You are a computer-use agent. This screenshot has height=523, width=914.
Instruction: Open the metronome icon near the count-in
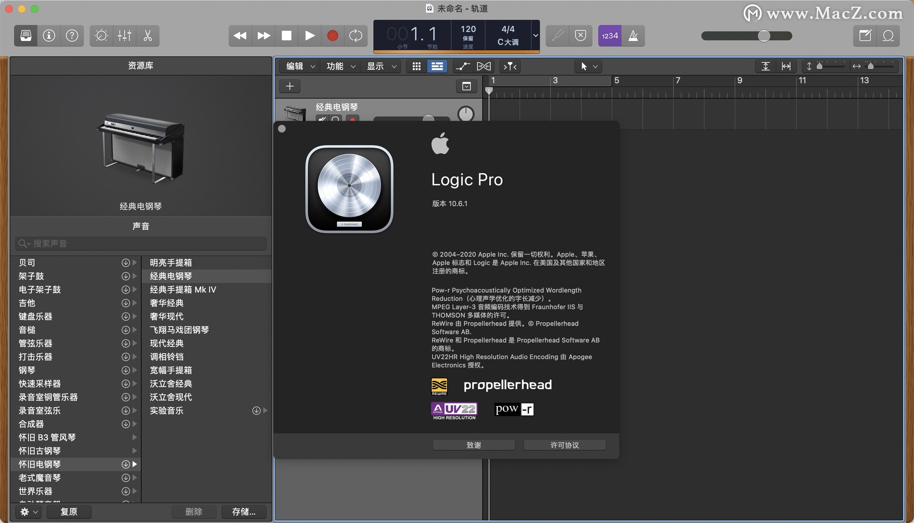tap(634, 36)
